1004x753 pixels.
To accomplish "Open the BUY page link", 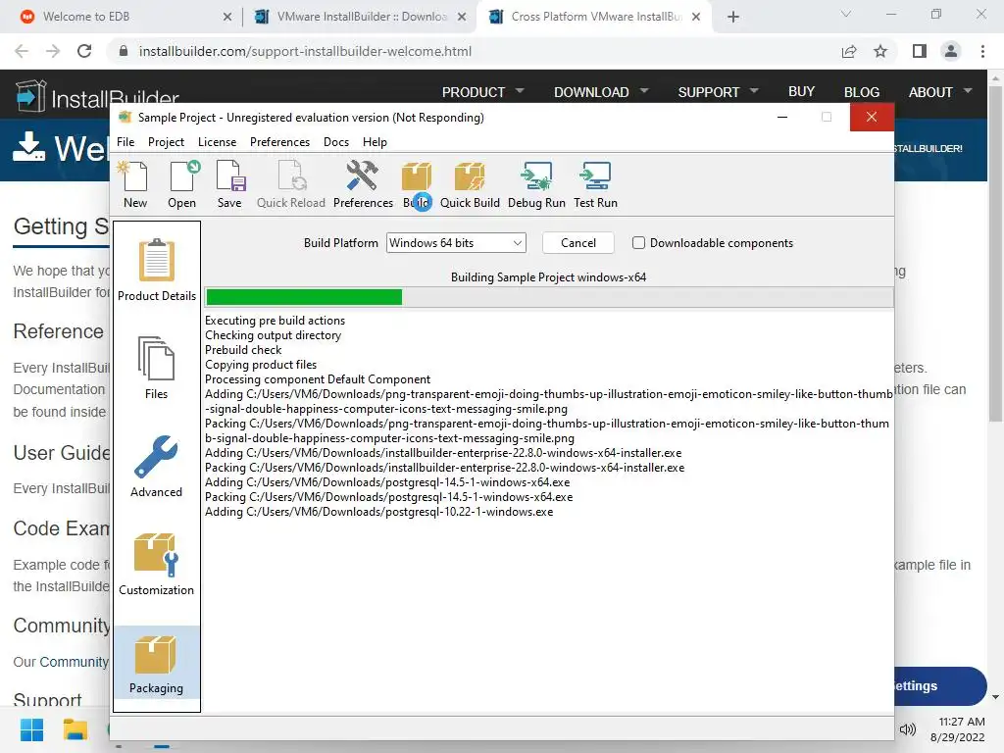I will pos(801,92).
